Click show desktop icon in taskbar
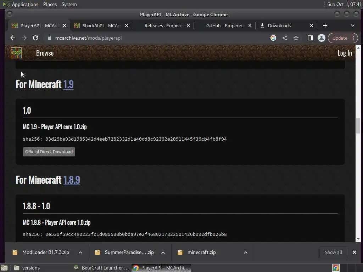 pyautogui.click(x=4, y=268)
